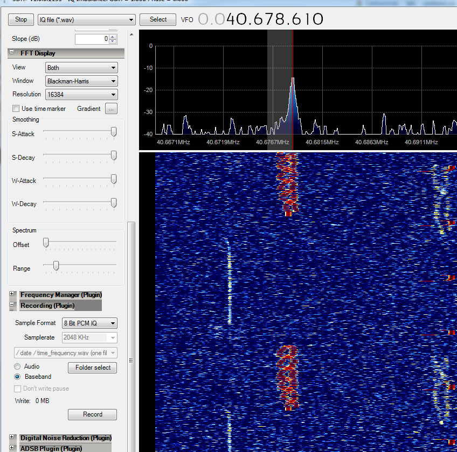457x452 pixels.
Task: Collapse the FFT Display panel
Action: 12,52
